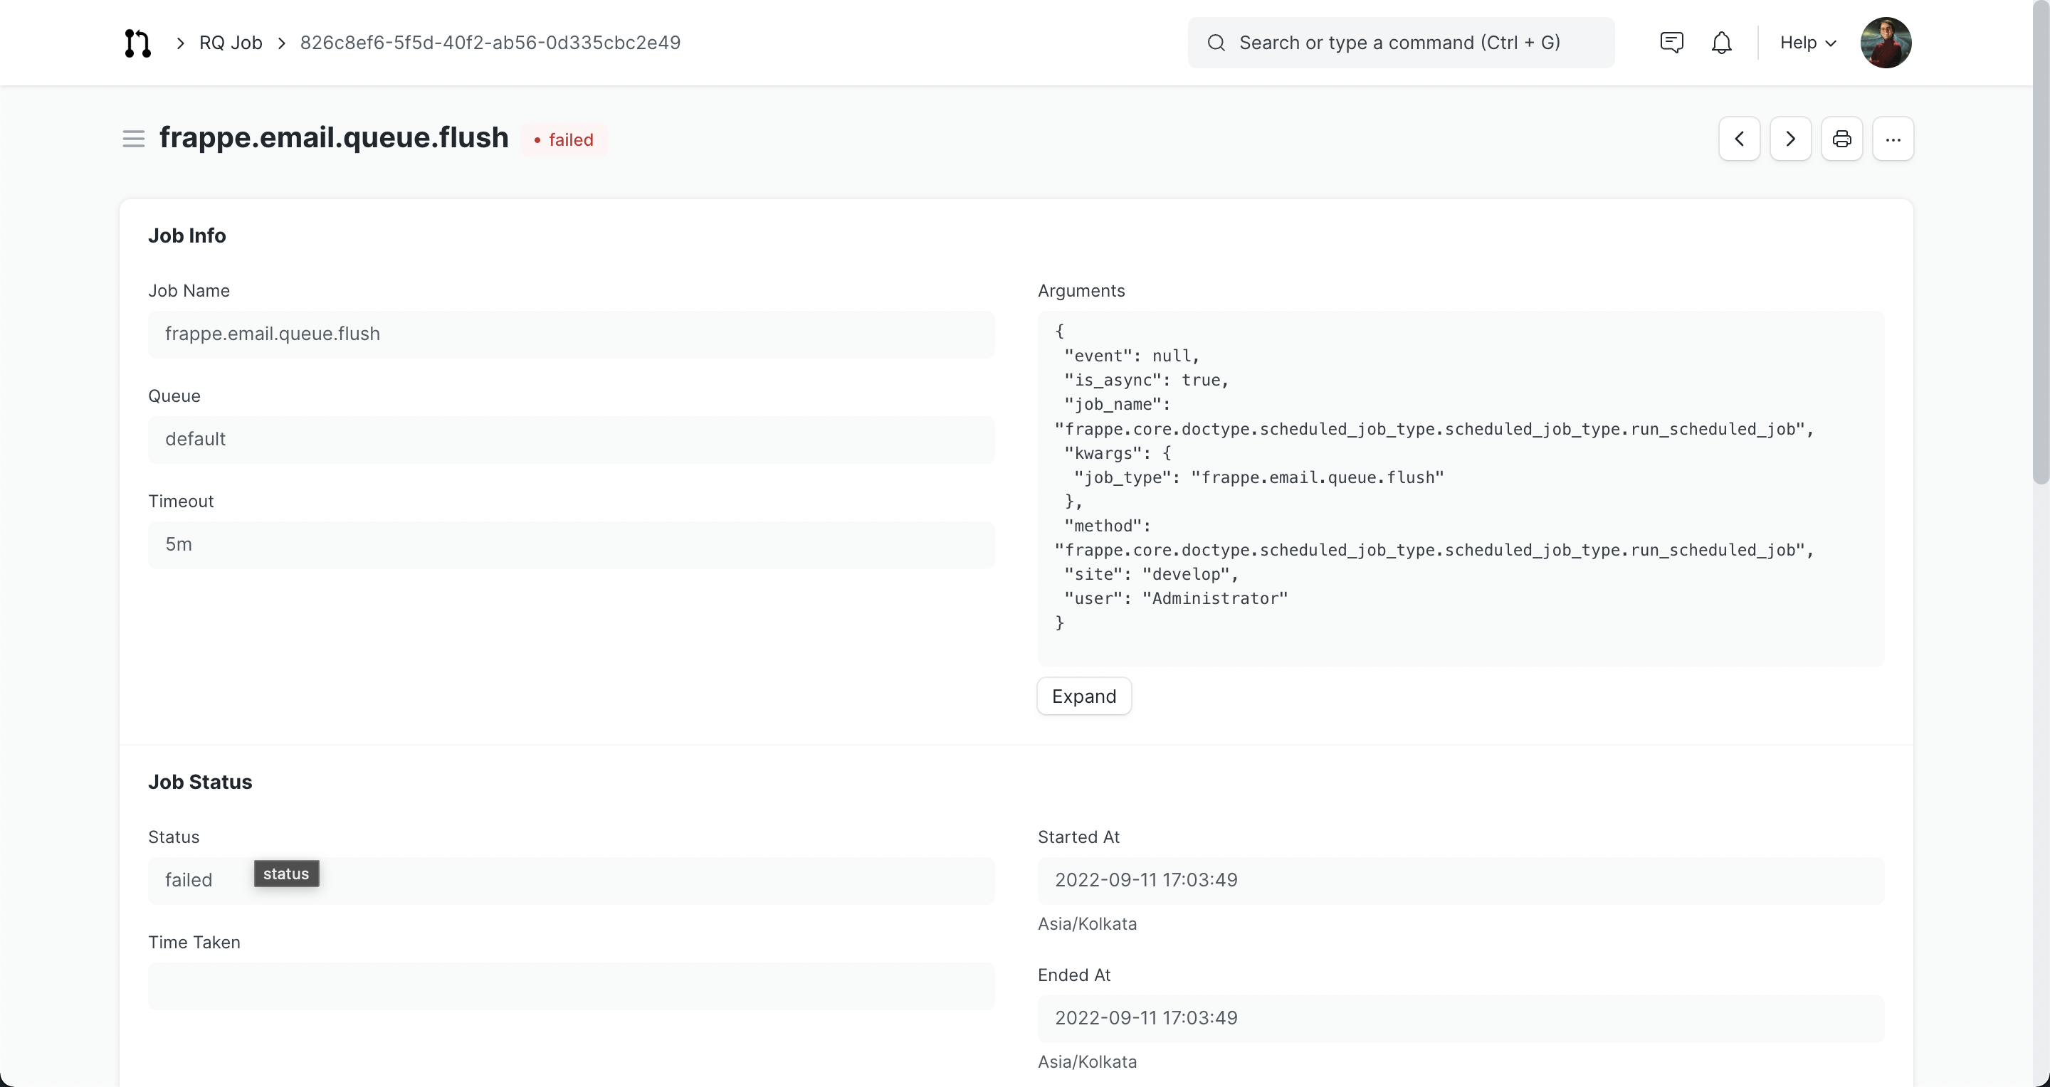Screen dimensions: 2050x1087
Task: Click the Queue field showing default
Action: click(x=571, y=440)
